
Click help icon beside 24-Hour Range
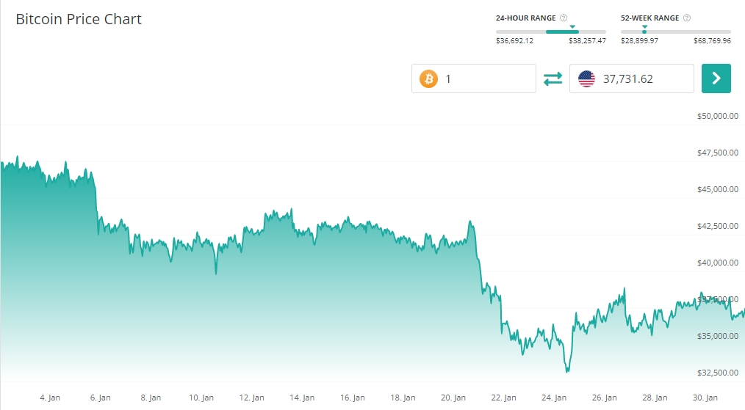pos(564,18)
